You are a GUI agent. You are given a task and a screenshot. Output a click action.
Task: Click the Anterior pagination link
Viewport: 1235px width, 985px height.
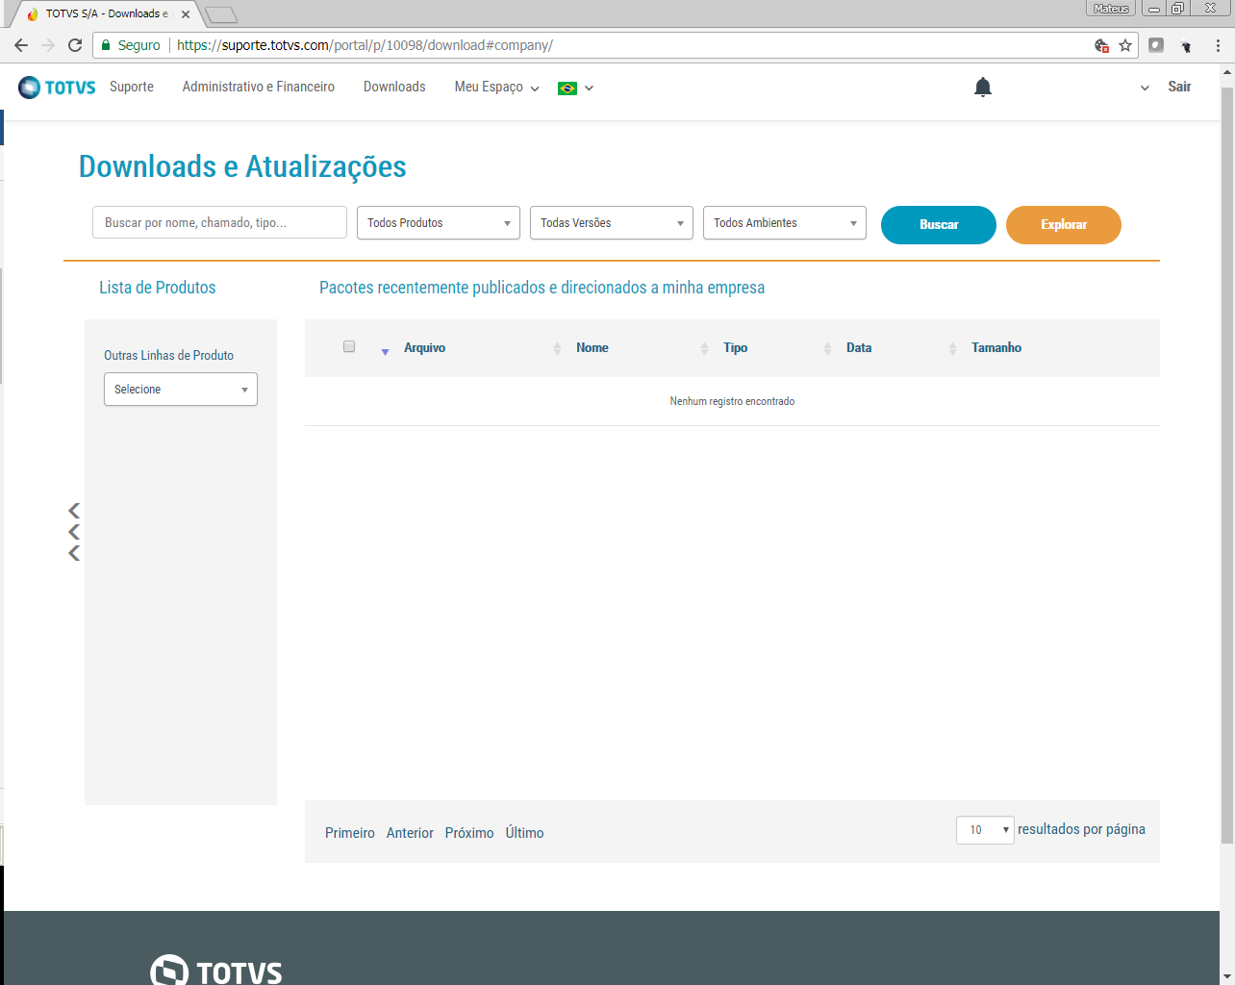click(410, 833)
